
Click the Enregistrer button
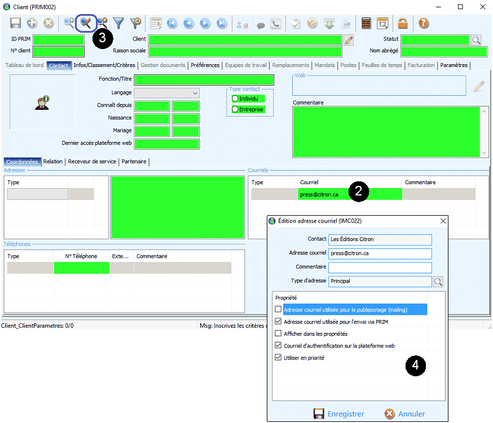(339, 413)
